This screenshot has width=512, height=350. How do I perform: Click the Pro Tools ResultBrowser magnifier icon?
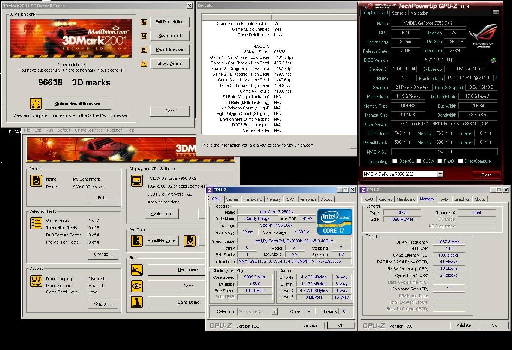coord(137,241)
